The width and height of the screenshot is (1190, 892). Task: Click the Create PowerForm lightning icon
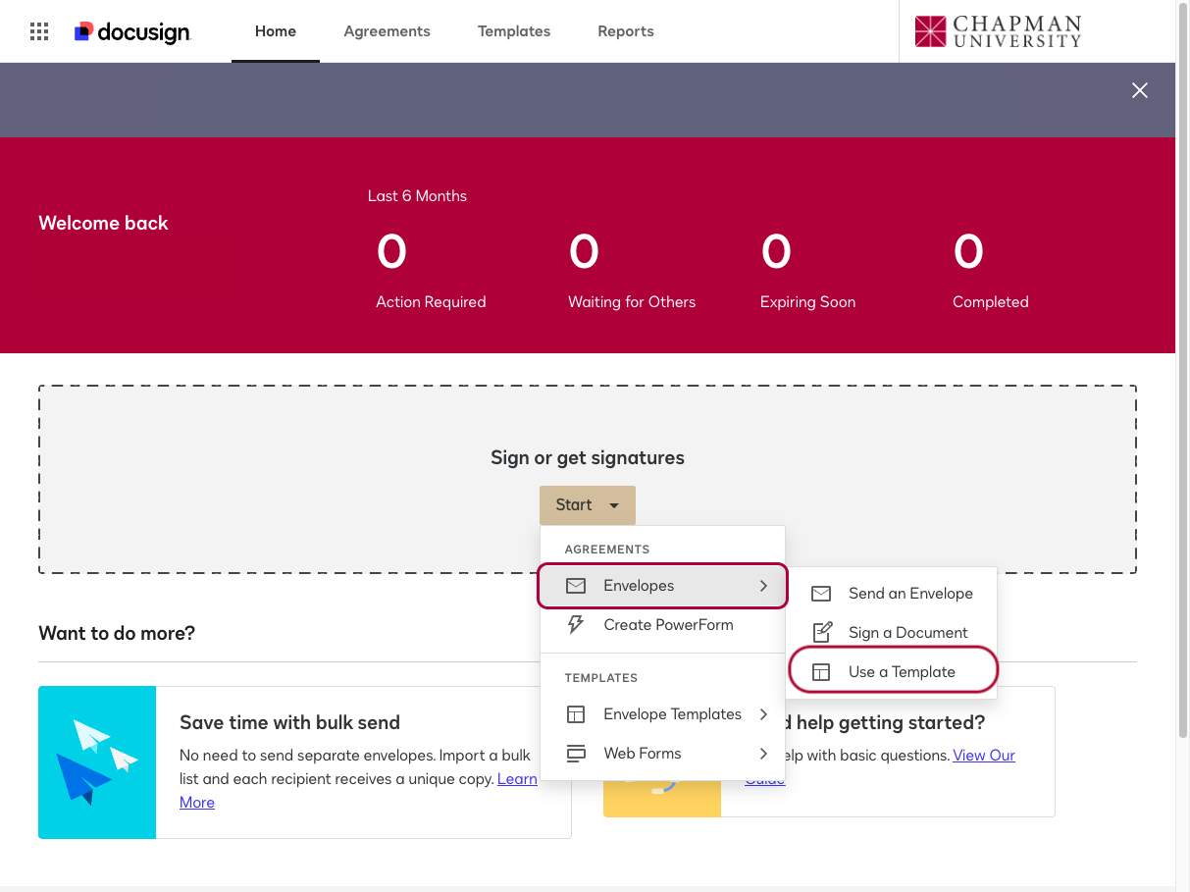coord(576,625)
